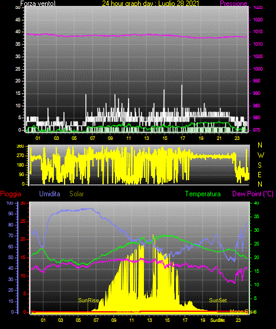Click the wind direction axis value 270
This screenshot has width=276, height=329.
coord(20,156)
